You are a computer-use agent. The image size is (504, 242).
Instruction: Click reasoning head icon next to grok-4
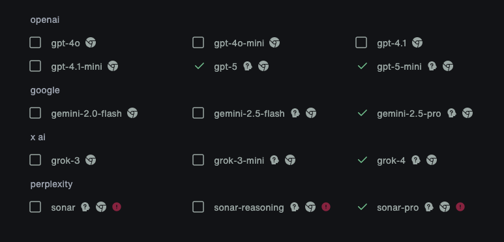(416, 160)
